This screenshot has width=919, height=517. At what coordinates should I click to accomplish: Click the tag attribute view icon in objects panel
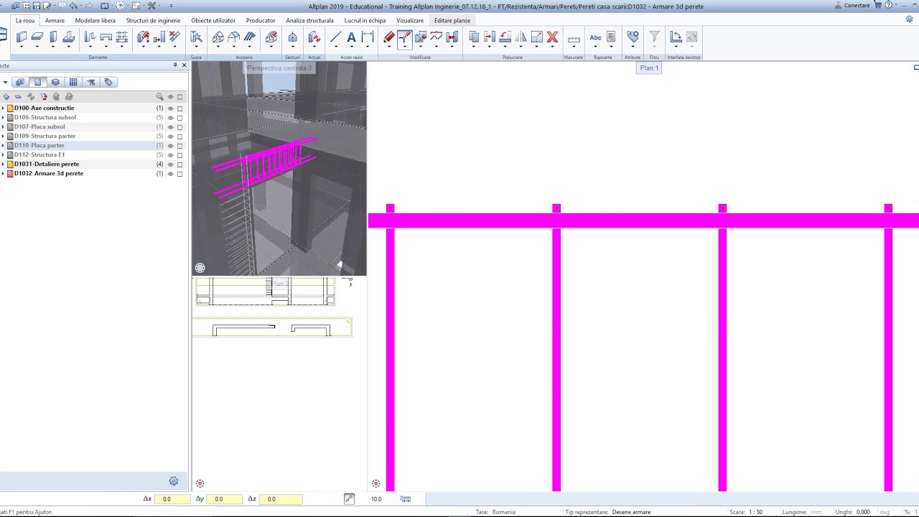coord(108,82)
